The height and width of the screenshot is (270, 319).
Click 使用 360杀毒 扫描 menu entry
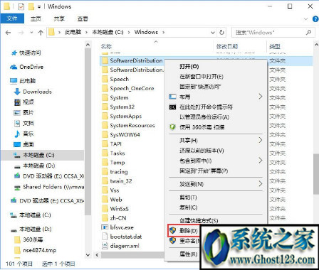pos(202,127)
